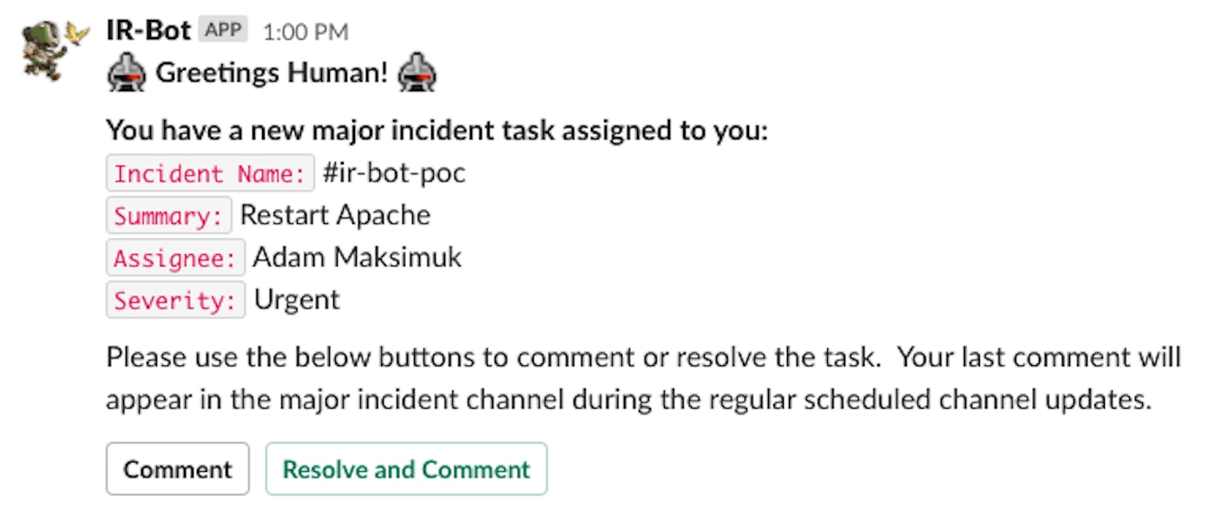Click the Incident Name code label
This screenshot has width=1215, height=511.
coord(210,174)
